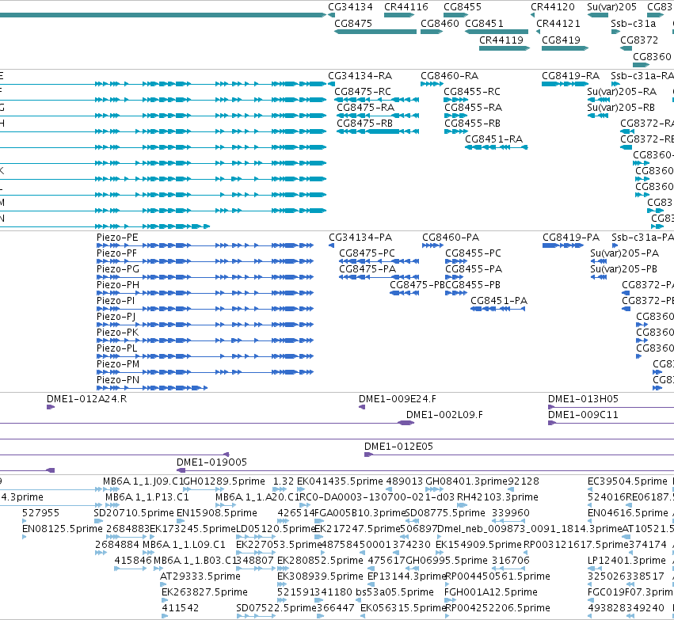Click the EN08125.5prime EST label
Viewport: 674px width, 620px height.
pos(63,529)
